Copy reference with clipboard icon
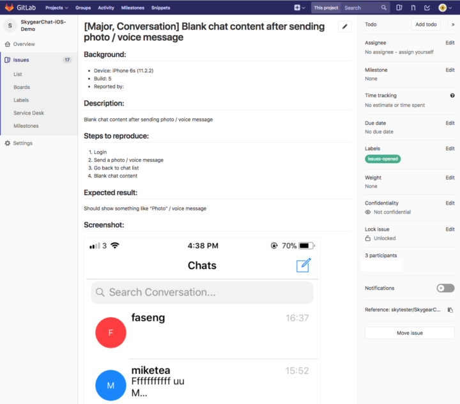 [x=450, y=310]
